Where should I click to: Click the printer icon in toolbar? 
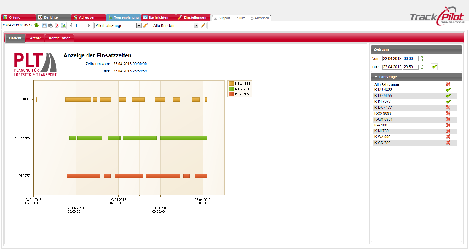pos(51,25)
